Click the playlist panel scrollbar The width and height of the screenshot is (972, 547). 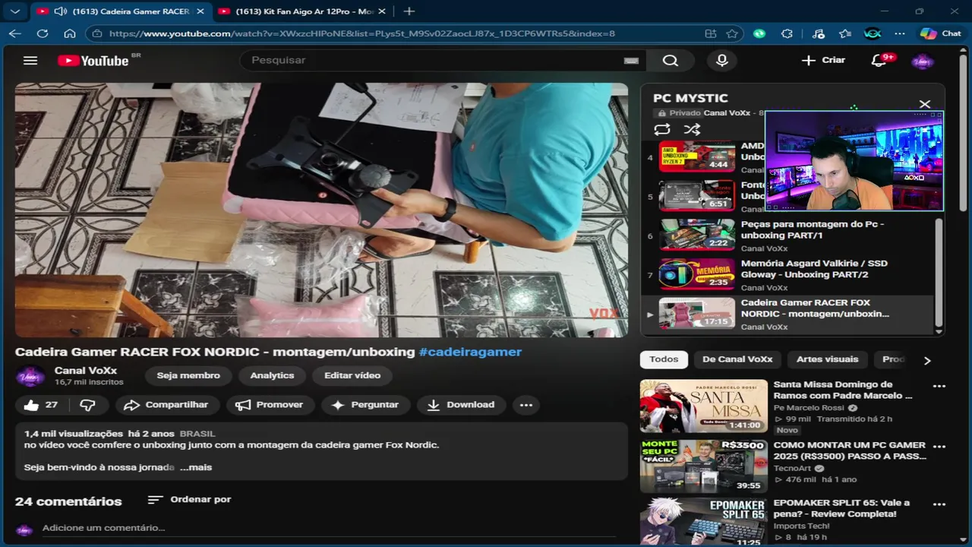(939, 273)
